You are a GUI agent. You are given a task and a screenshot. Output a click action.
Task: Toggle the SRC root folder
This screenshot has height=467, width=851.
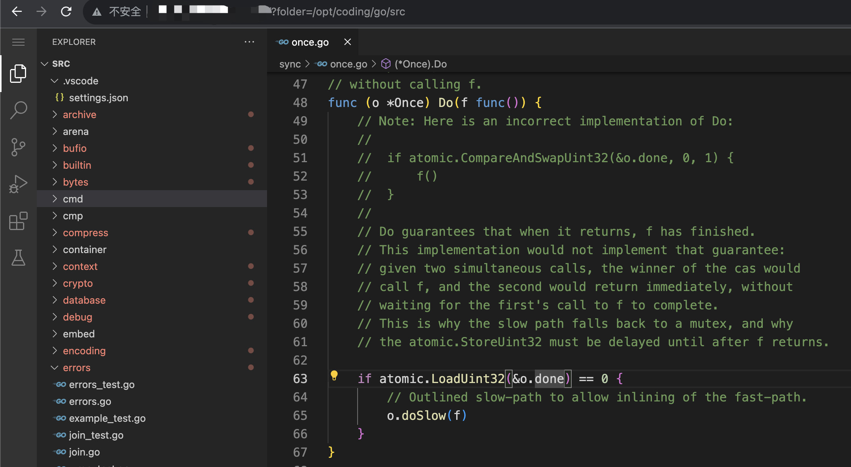61,63
